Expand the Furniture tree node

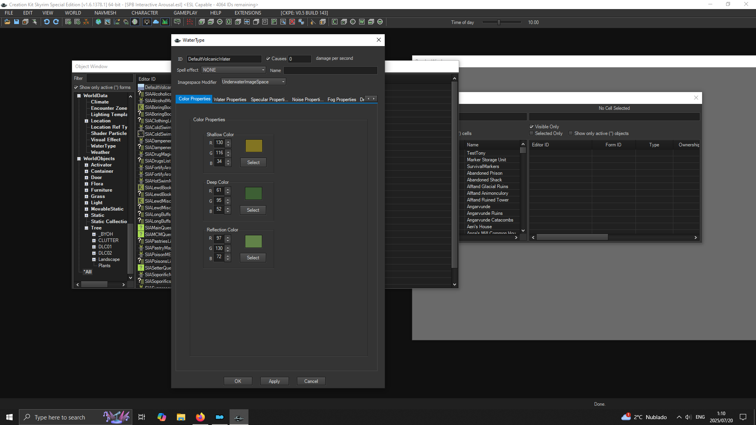tap(86, 190)
